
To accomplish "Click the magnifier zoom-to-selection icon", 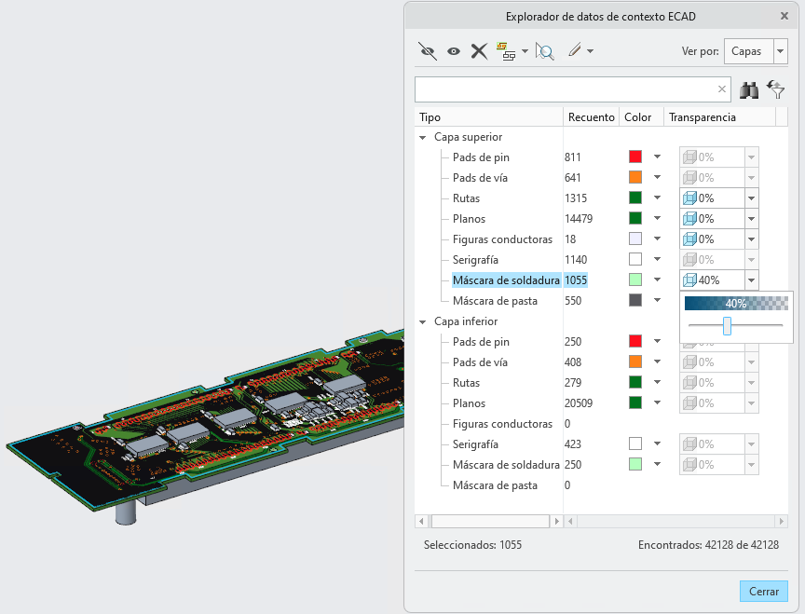I will [545, 51].
